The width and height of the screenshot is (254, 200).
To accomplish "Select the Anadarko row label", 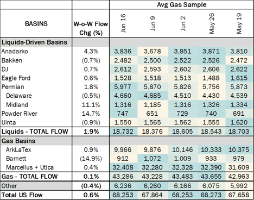I will coord(15,52).
